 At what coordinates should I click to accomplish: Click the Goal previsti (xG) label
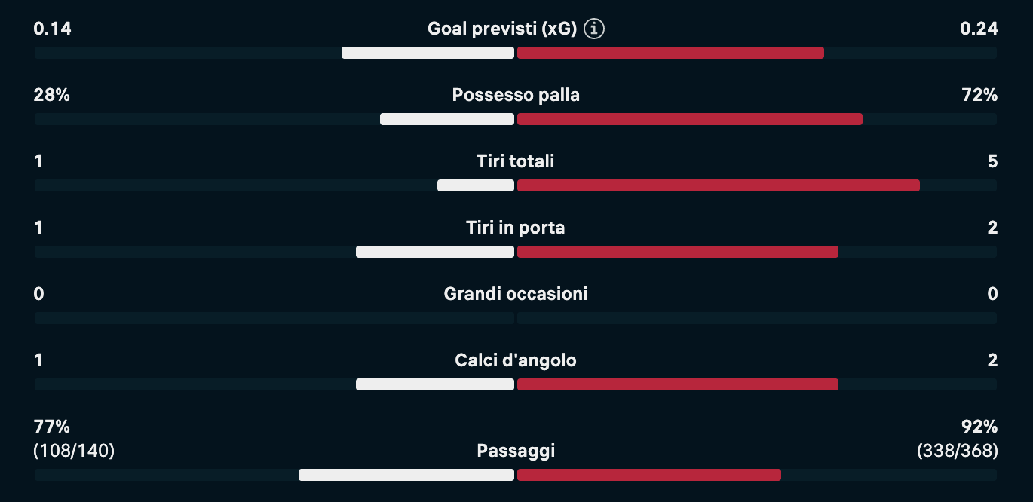pyautogui.click(x=501, y=29)
